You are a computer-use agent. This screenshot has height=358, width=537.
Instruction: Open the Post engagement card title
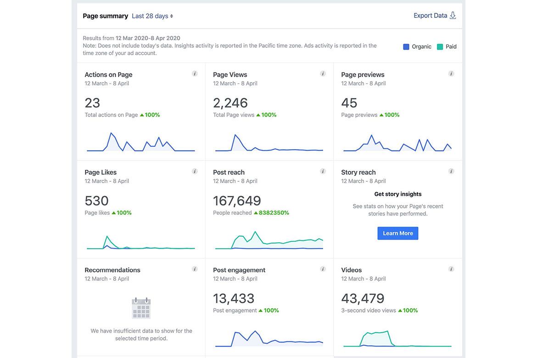point(239,270)
